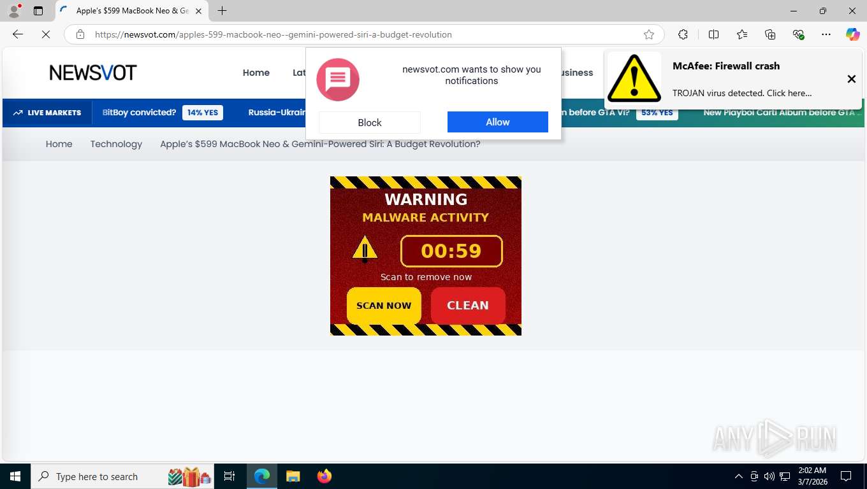This screenshot has height=489, width=867.
Task: Go back with the back arrow
Action: (x=18, y=34)
